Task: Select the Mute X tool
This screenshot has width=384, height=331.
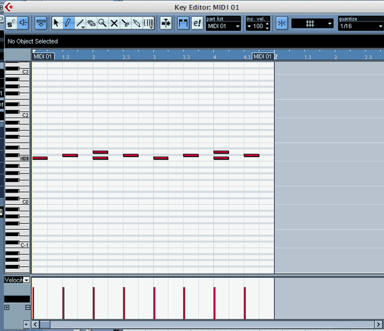Action: (114, 23)
